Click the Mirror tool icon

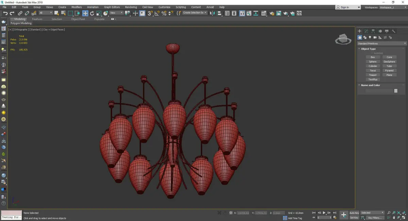[x=212, y=13]
